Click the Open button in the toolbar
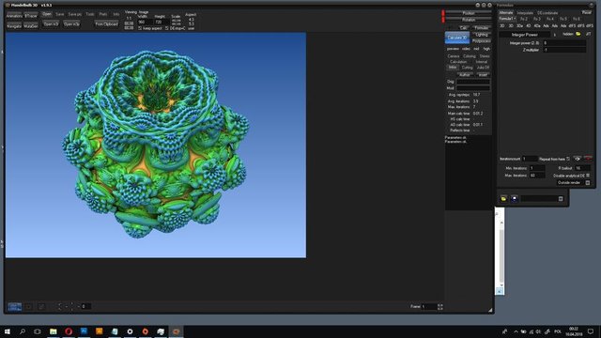The width and height of the screenshot is (601, 338). pos(47,14)
